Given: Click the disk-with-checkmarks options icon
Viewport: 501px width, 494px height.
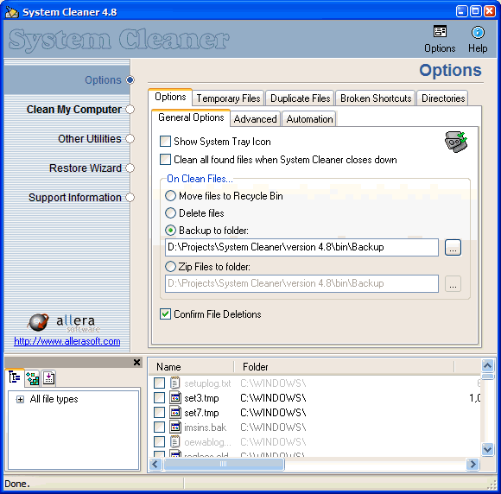Looking at the screenshot, I should tap(456, 142).
